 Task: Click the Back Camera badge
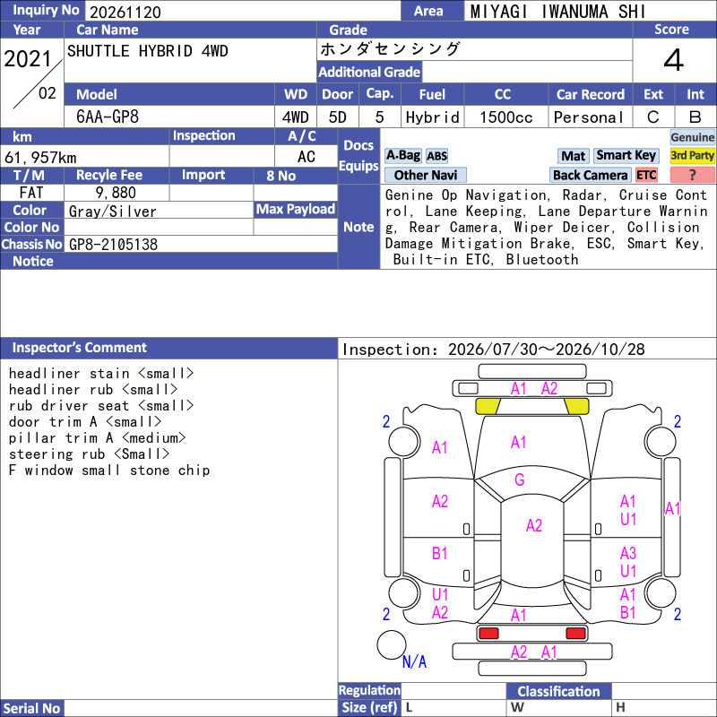click(590, 175)
